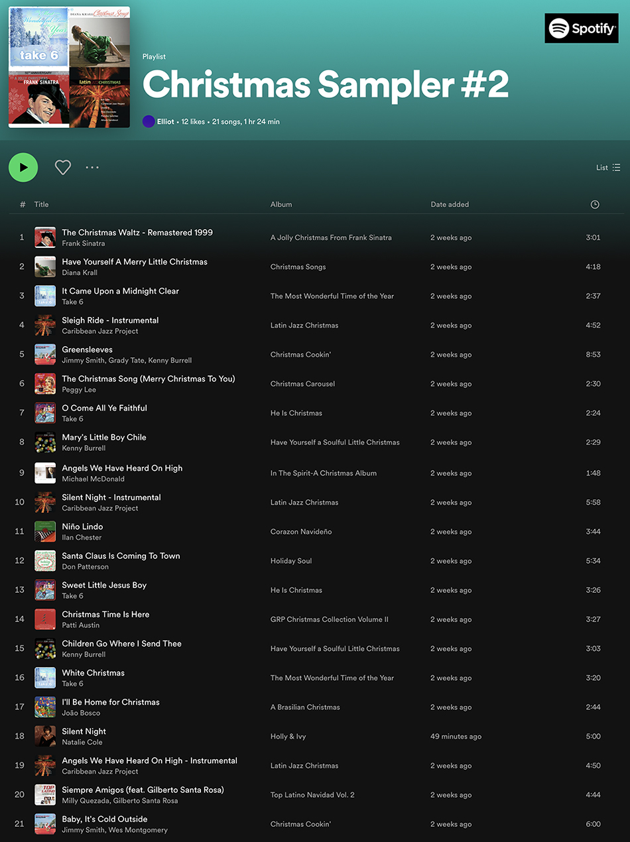The height and width of the screenshot is (842, 630).
Task: Open A Brasilian Christmas album link
Action: 305,706
